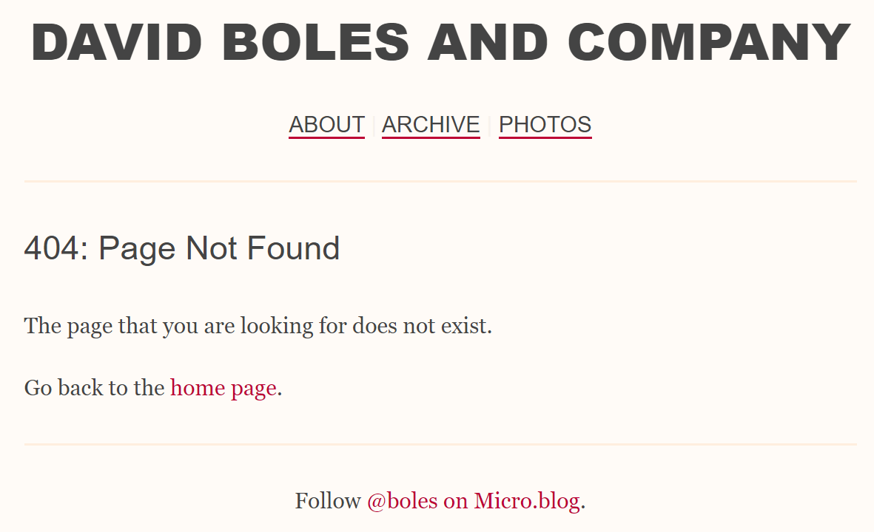Click the "does not exist" paragraph text
This screenshot has height=532, width=874.
(258, 326)
